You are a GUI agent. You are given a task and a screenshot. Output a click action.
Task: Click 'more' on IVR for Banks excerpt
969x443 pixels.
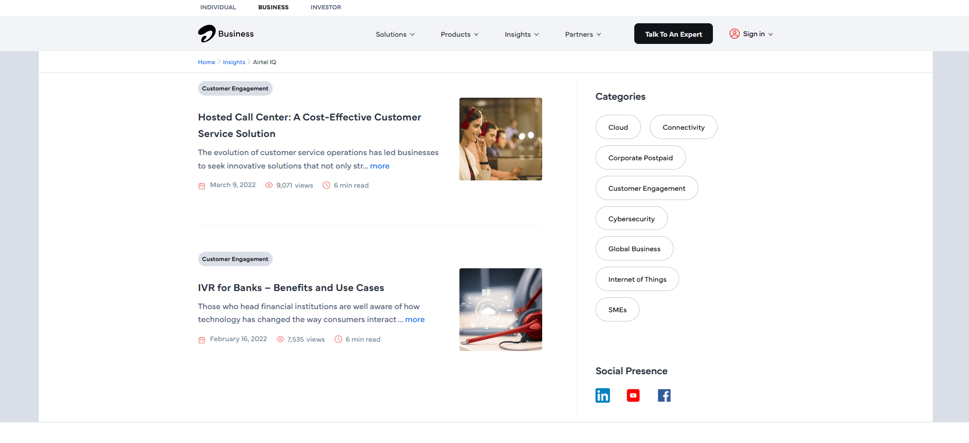(415, 319)
